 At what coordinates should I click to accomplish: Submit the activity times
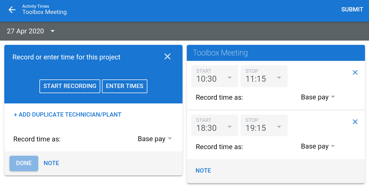point(352,9)
